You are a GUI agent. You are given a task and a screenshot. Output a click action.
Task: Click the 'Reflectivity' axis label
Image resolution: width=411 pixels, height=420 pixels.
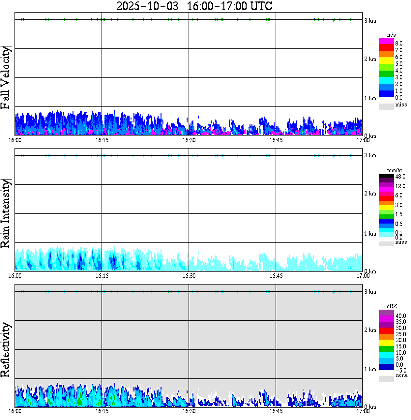point(6,350)
